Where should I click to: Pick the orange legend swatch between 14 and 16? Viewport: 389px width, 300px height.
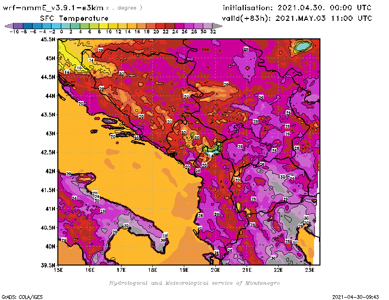coord(132,26)
